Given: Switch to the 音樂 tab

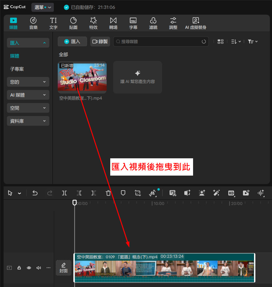Looking at the screenshot, I should 33,23.
